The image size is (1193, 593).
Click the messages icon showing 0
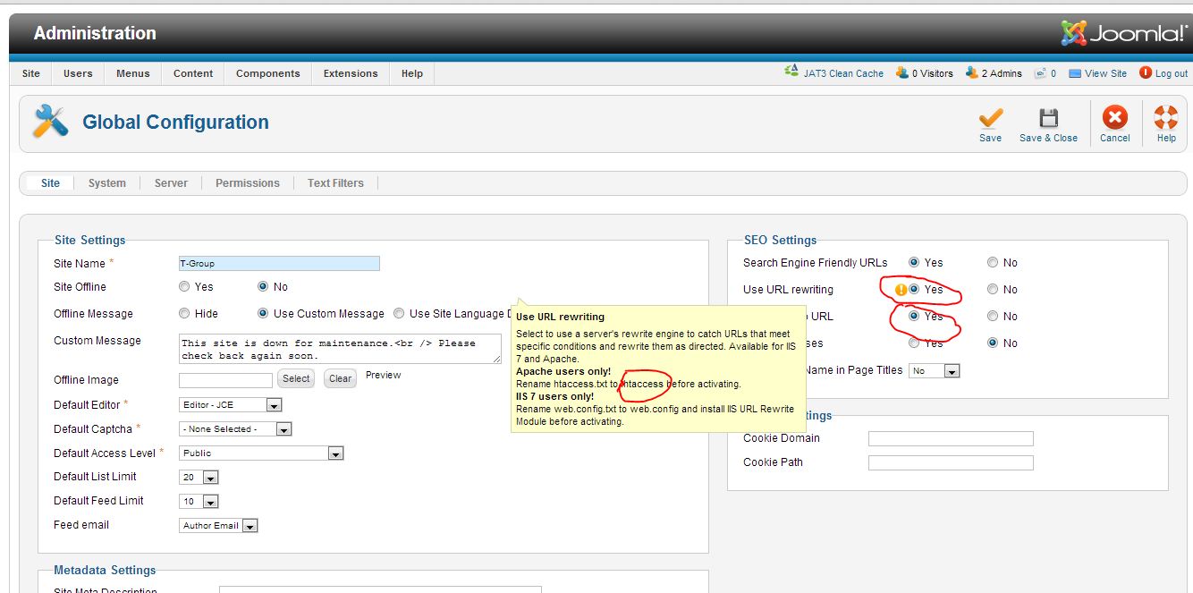[x=1040, y=73]
